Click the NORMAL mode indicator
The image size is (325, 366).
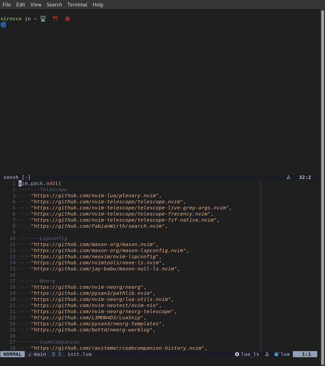12,354
